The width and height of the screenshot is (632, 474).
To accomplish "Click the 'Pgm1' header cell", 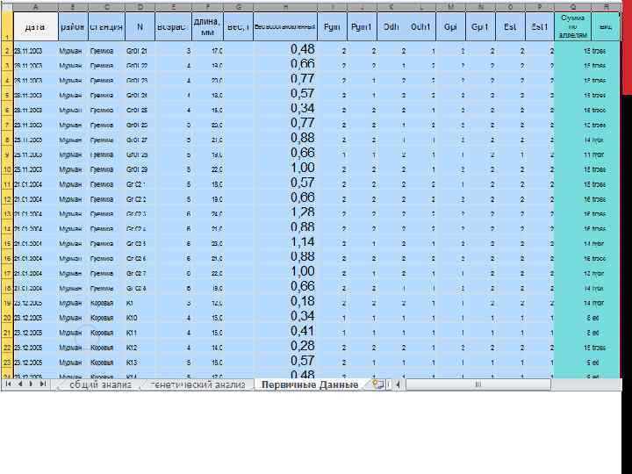I will coord(362,26).
